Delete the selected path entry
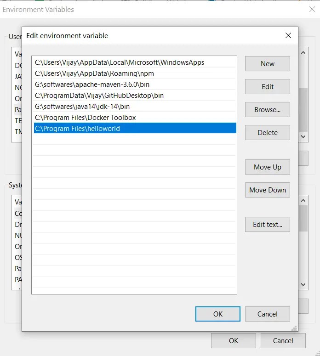The image size is (320, 356). (267, 133)
